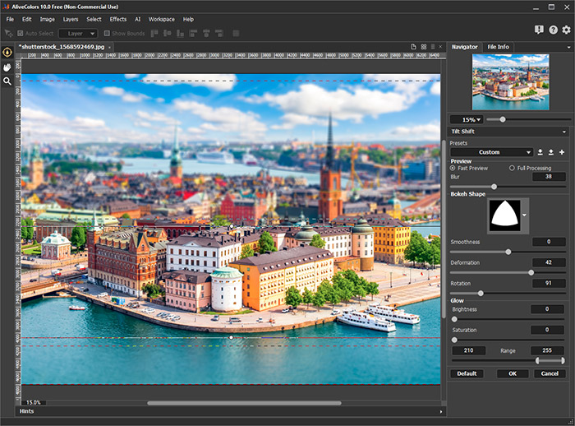Viewport: 575px width, 426px height.
Task: Select Fast Preview radio button
Action: (454, 168)
